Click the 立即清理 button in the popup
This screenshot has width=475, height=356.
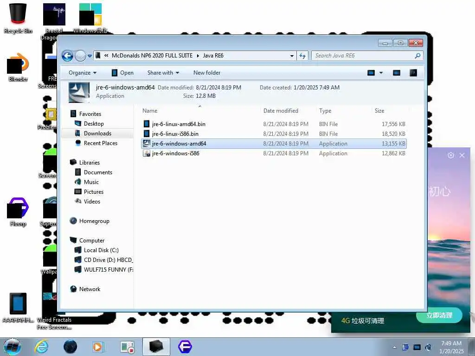439,315
